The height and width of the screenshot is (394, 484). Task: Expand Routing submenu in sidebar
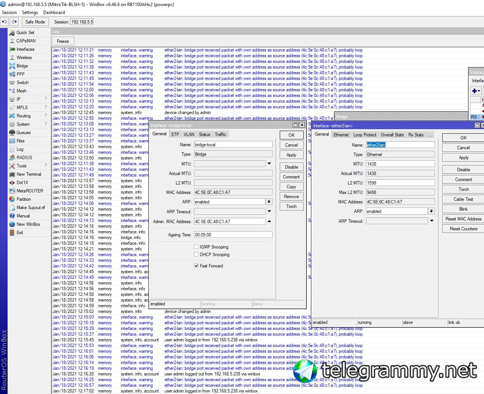click(x=46, y=116)
